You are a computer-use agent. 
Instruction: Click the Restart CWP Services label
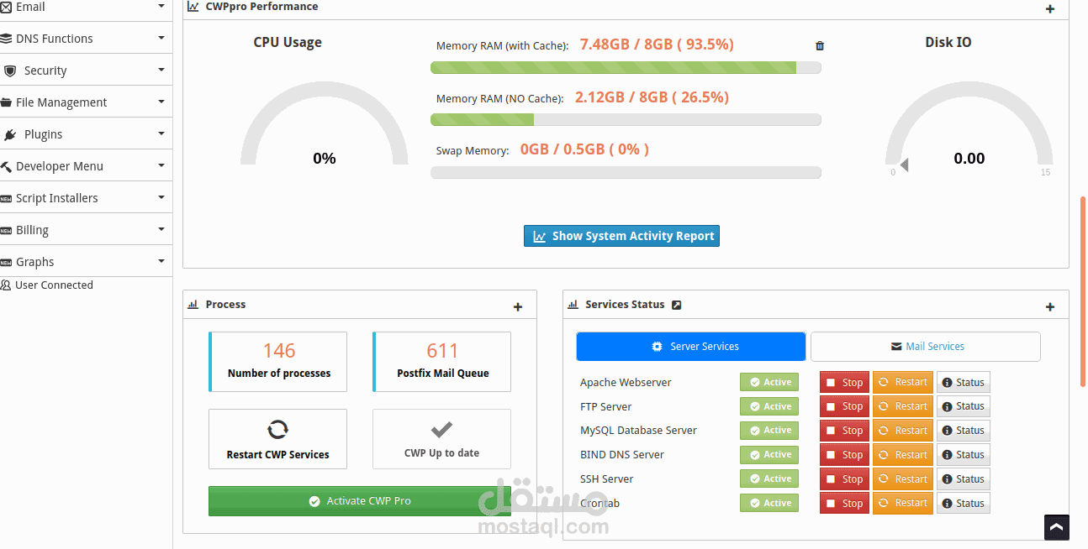(x=277, y=455)
